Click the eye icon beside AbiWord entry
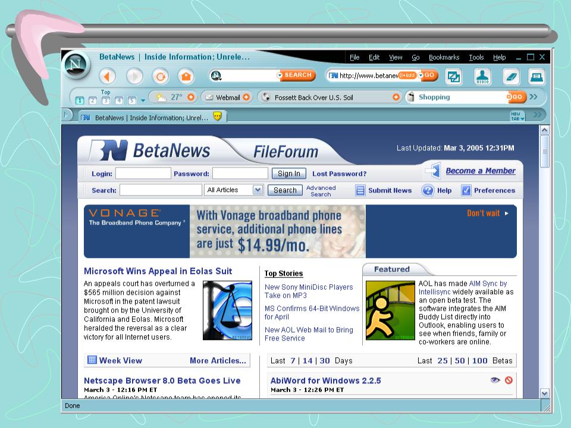Viewport: 571px width, 428px height. (495, 380)
